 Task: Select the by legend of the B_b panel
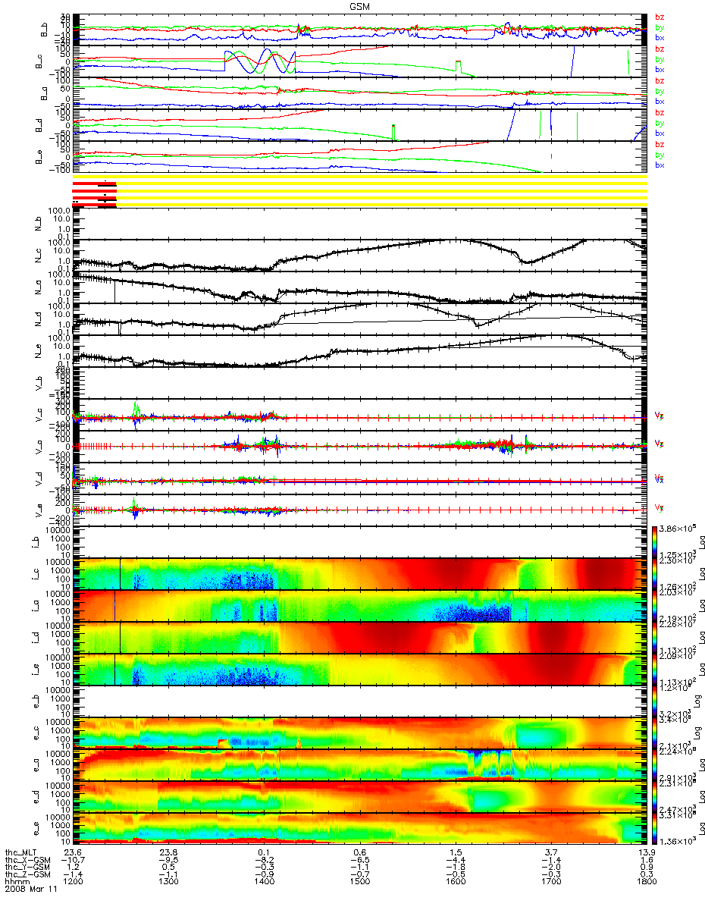point(660,27)
